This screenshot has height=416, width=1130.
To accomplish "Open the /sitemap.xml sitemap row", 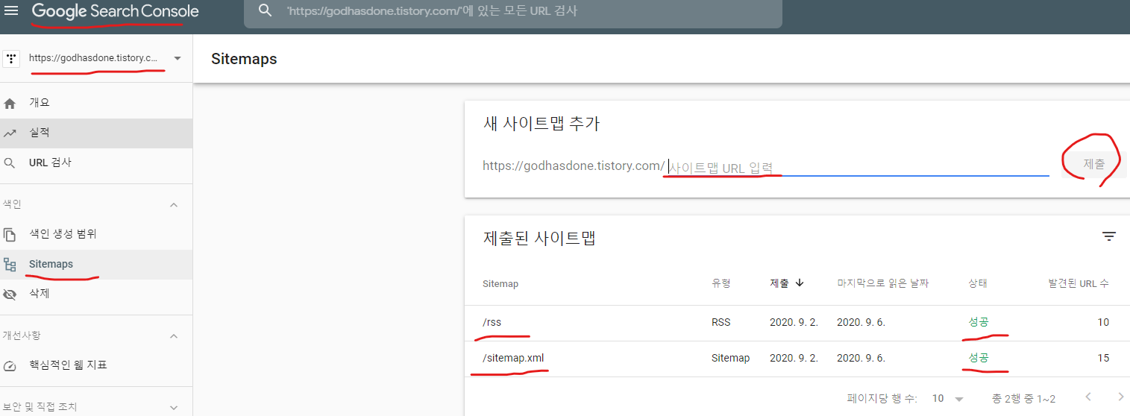I will (x=797, y=359).
